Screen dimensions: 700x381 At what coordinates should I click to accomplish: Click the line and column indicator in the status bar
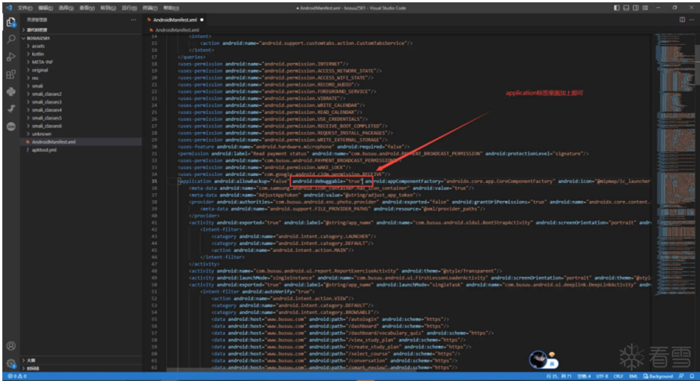click(559, 376)
